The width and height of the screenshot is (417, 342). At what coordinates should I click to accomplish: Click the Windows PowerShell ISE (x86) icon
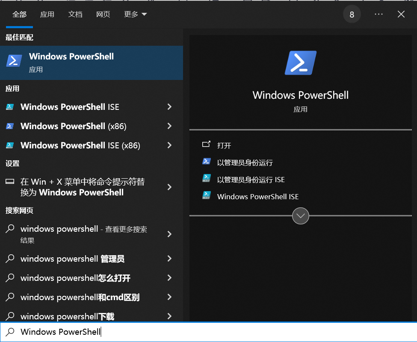click(x=10, y=145)
